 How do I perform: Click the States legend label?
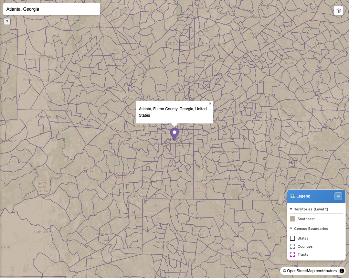[x=303, y=238]
